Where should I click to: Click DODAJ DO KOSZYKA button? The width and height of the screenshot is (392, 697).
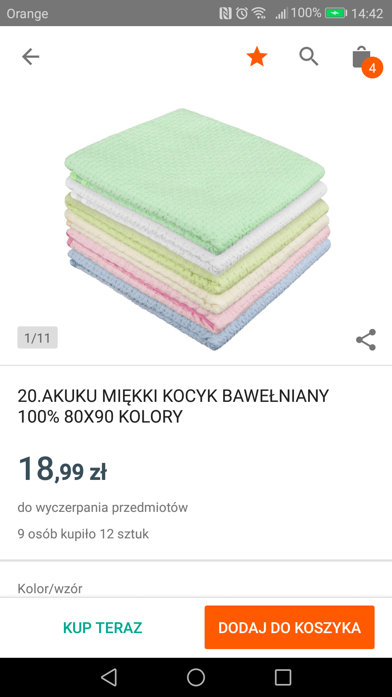pos(290,627)
